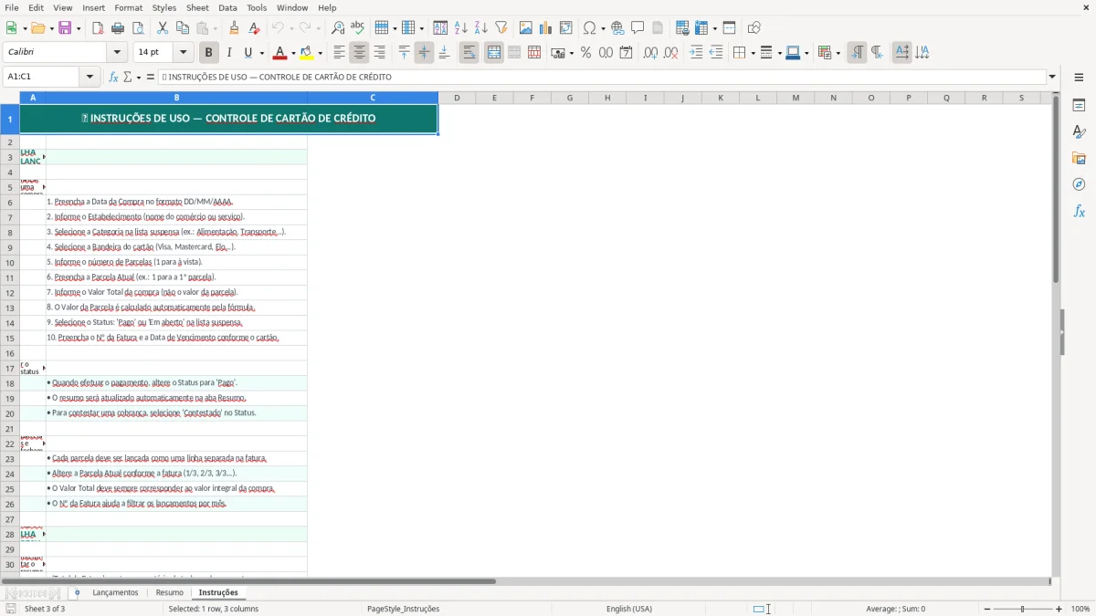Toggle Underline formatting

(248, 53)
